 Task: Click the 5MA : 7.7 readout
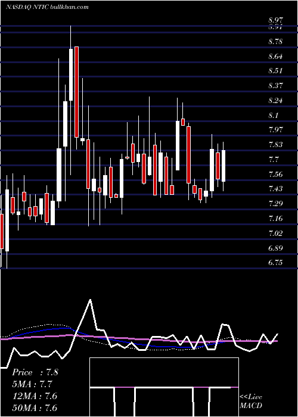tap(32, 384)
